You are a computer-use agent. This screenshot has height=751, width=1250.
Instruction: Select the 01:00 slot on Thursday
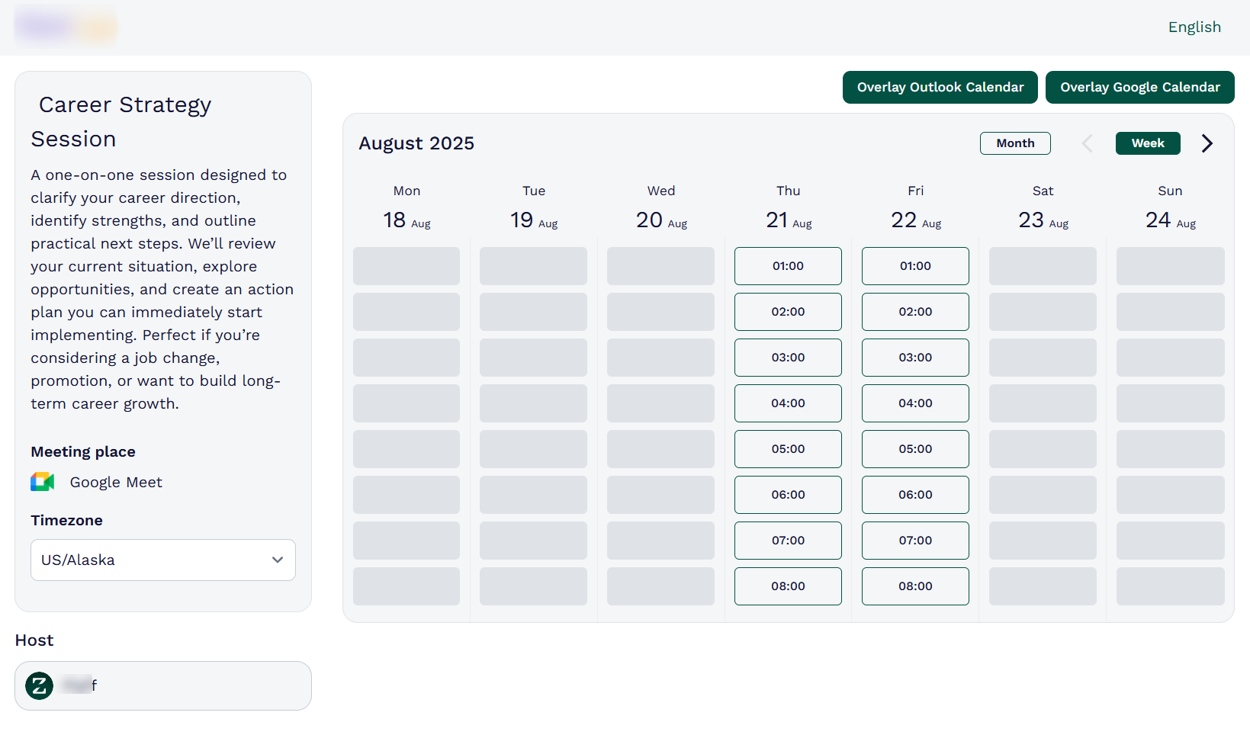[x=788, y=266]
